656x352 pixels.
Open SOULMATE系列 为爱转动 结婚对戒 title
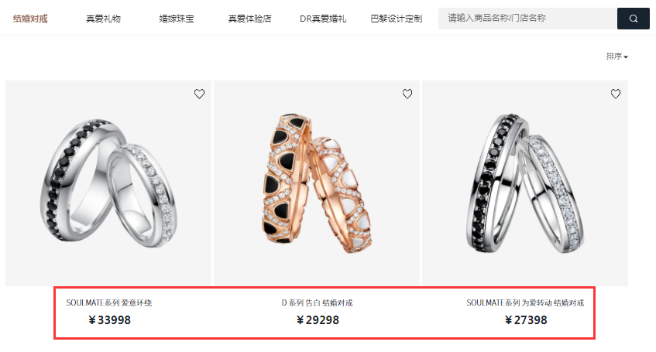(525, 302)
